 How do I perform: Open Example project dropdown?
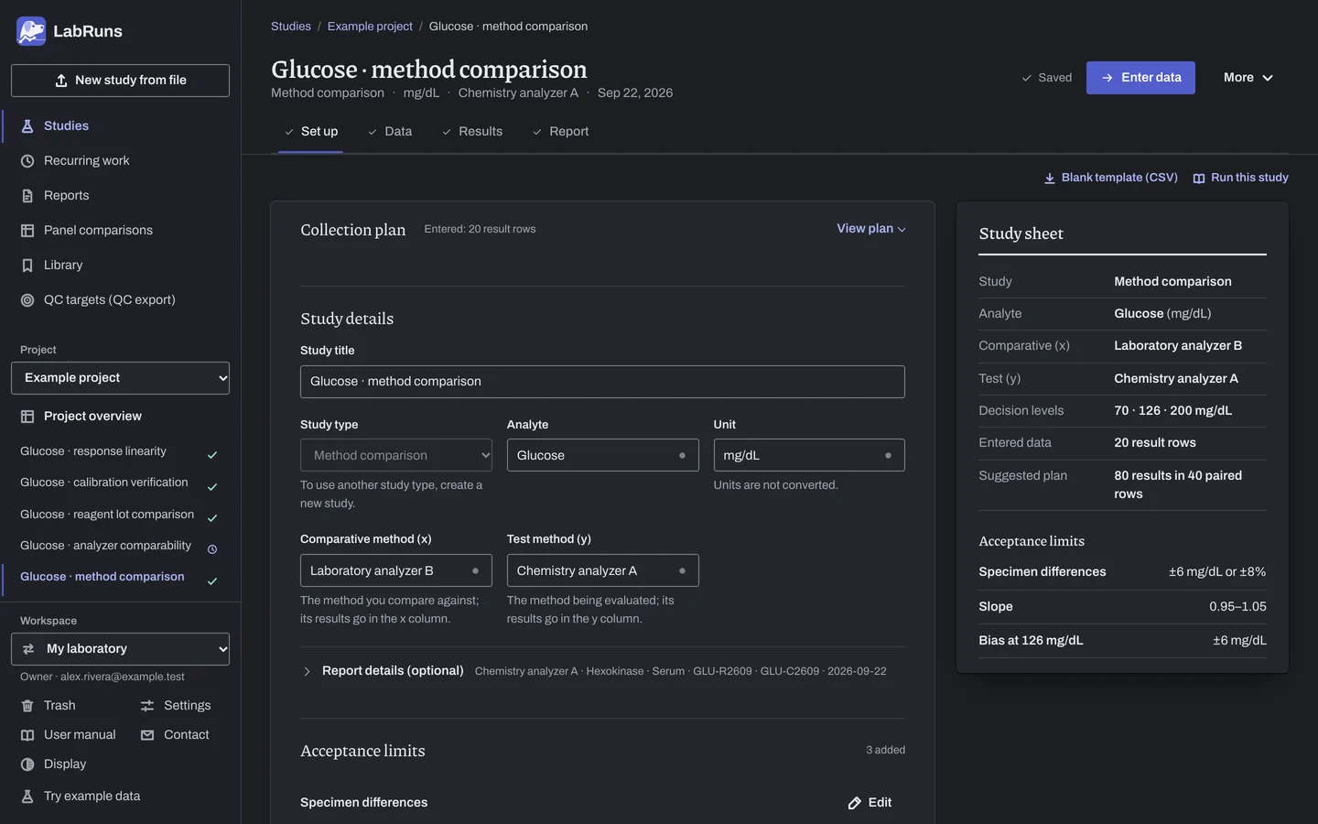[120, 378]
